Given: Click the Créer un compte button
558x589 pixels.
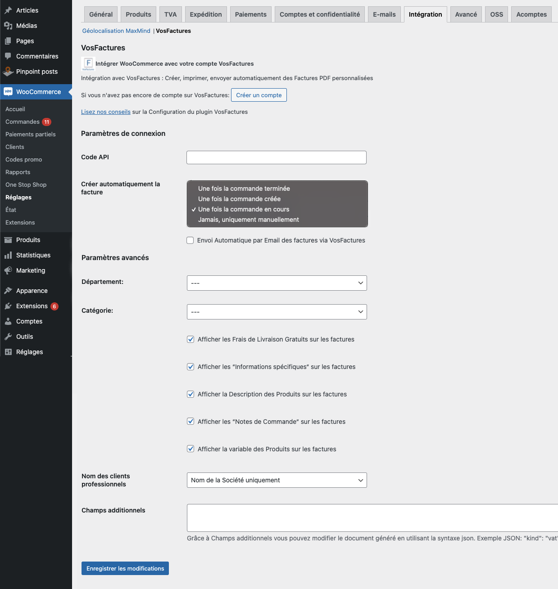Looking at the screenshot, I should tap(259, 95).
